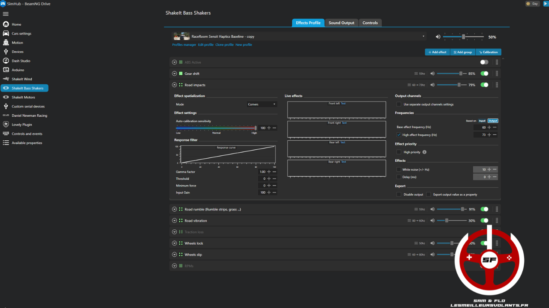
Task: Click the Add effect button
Action: 437,52
